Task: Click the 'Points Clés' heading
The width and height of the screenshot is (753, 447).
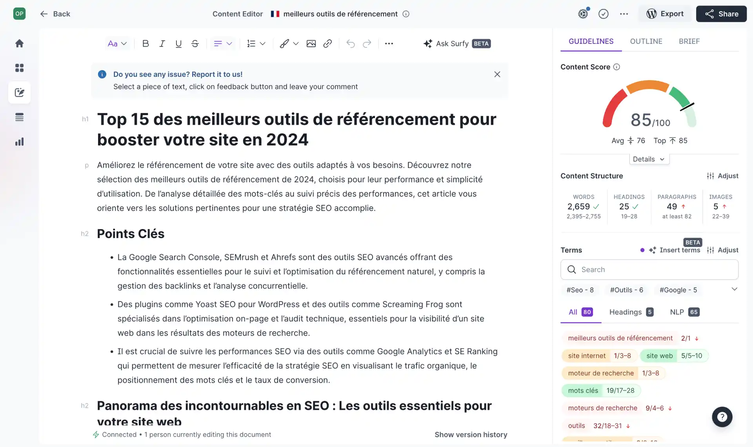Action: (131, 234)
